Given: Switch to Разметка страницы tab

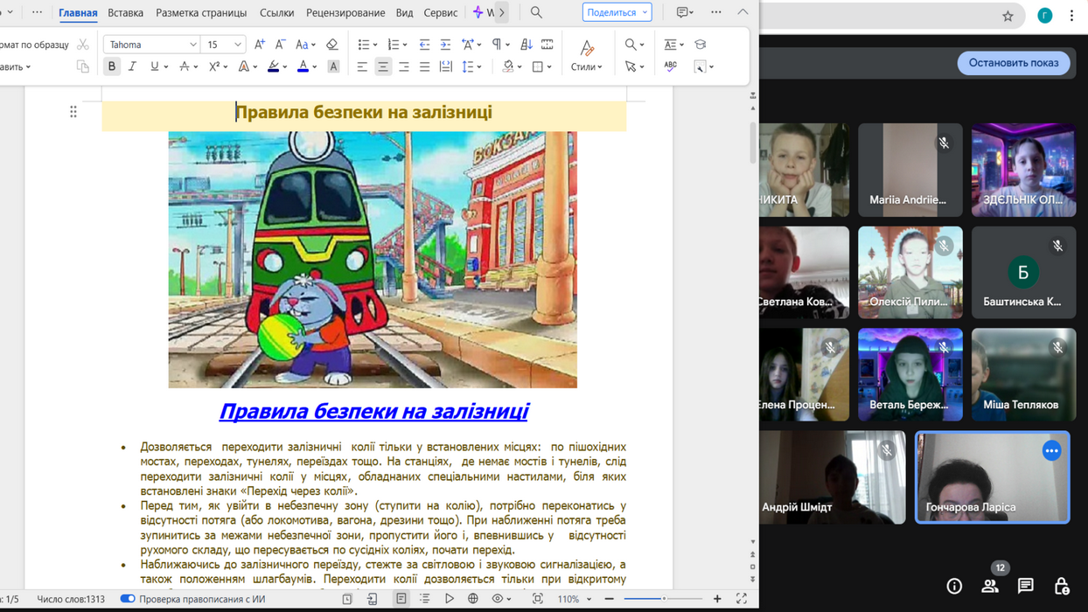Looking at the screenshot, I should (x=201, y=13).
